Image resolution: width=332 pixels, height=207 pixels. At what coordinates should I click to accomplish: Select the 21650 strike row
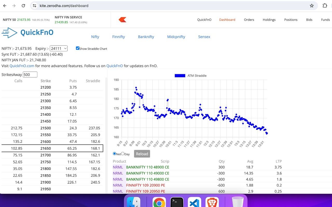coord(52,148)
